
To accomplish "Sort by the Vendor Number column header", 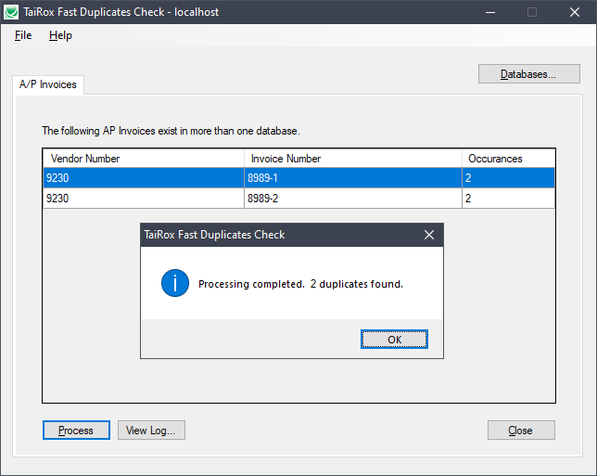I will pos(144,159).
